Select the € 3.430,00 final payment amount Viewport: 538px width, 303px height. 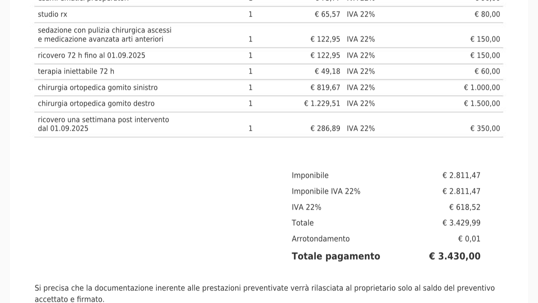click(x=455, y=256)
